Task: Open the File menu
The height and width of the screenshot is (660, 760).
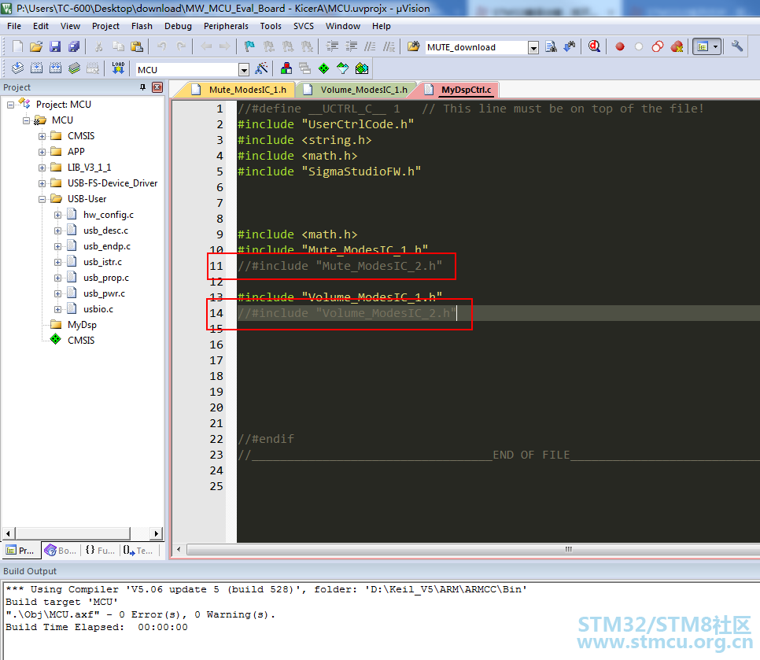Action: [14, 26]
